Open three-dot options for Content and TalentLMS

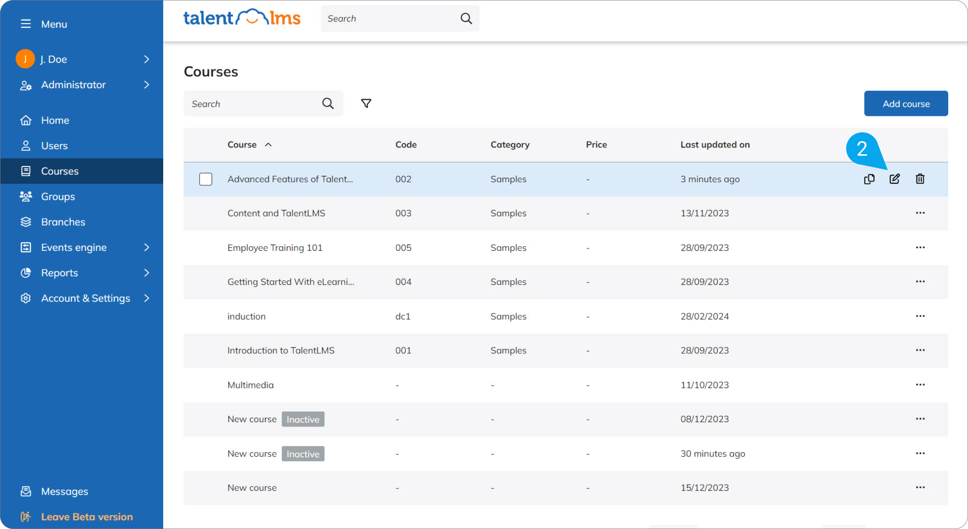click(x=920, y=213)
